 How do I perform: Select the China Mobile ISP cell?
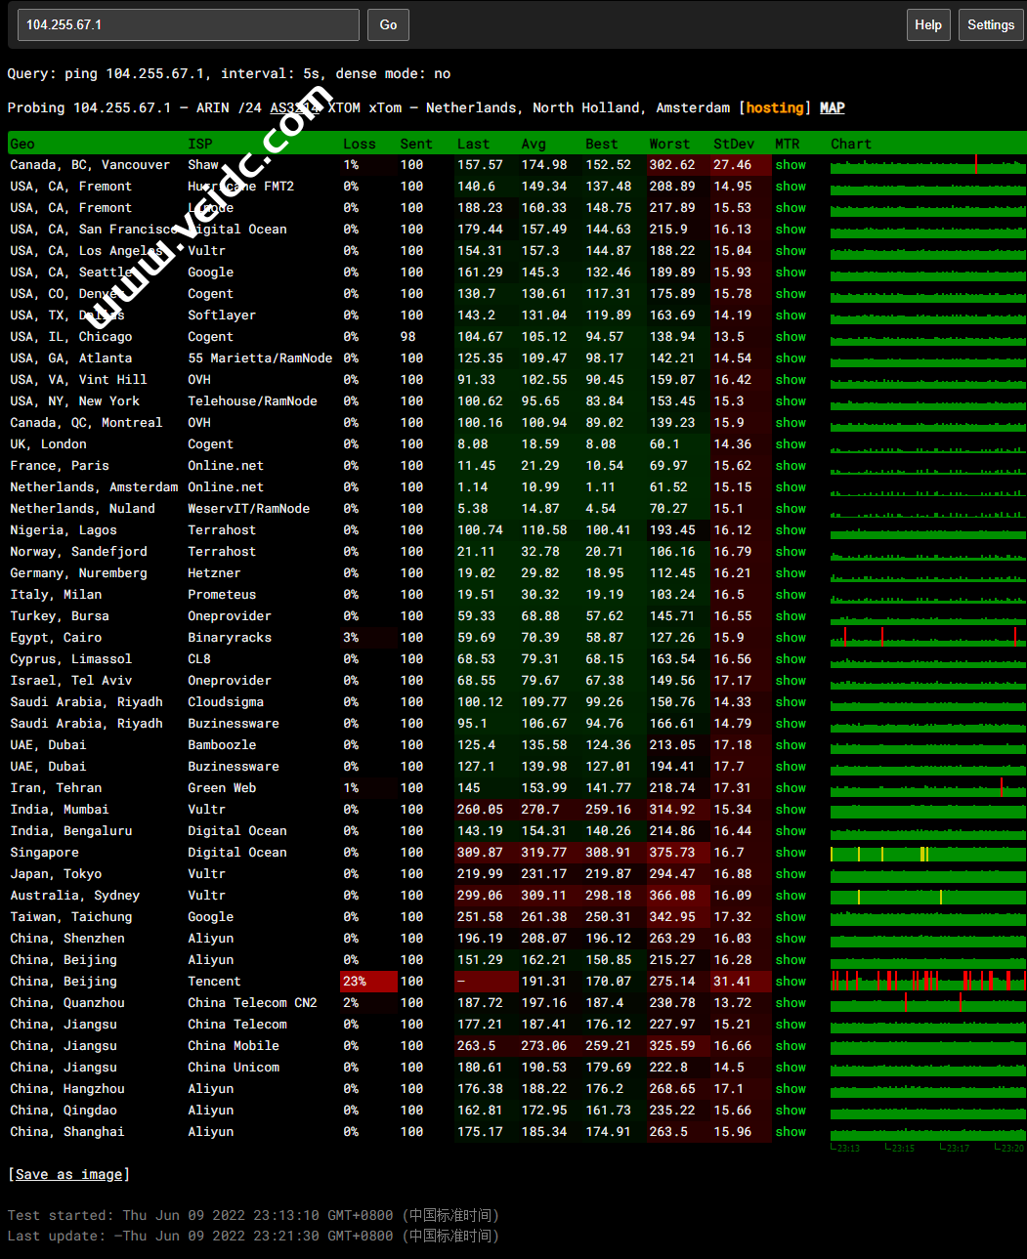(x=234, y=1046)
